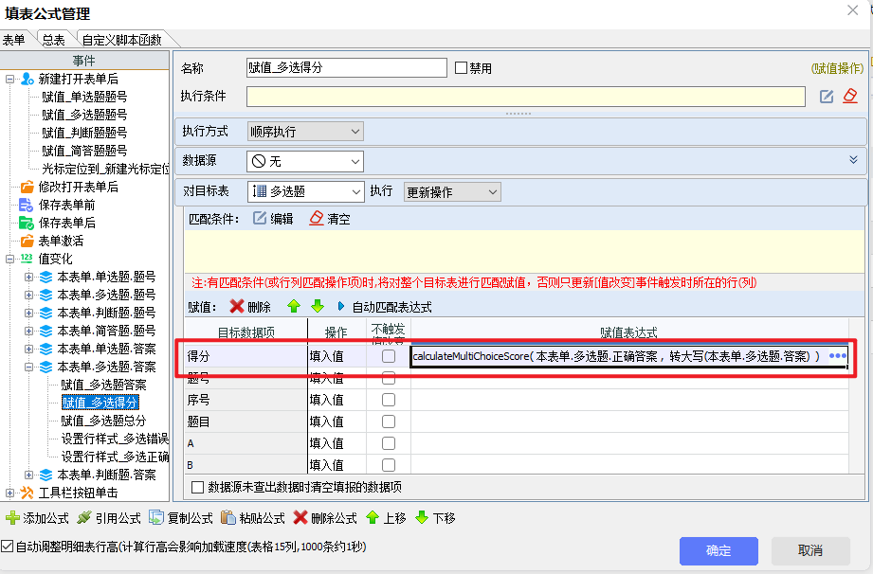
Task: Collapse the 新建打开表单后 tree node
Action: [x=9, y=80]
